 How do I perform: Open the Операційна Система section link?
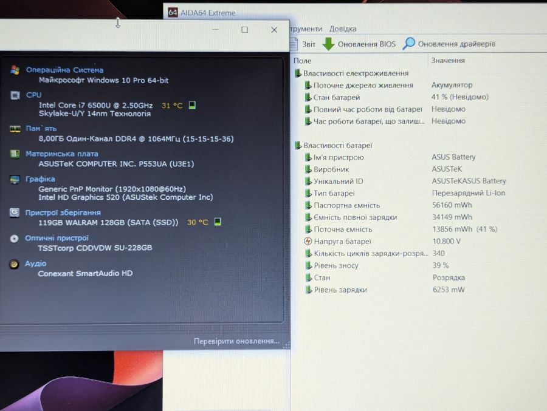tap(65, 70)
